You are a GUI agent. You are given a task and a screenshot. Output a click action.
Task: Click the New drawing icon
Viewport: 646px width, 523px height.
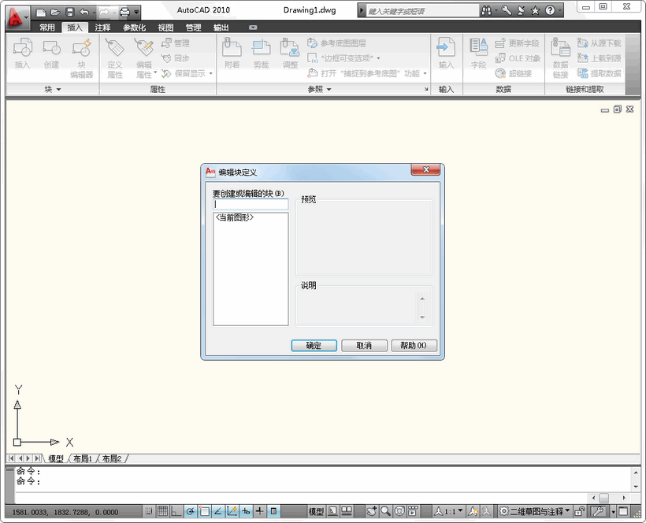click(41, 12)
